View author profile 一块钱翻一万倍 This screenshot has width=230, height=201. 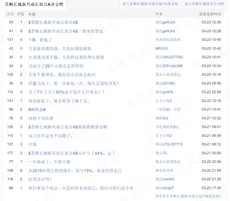point(168,109)
